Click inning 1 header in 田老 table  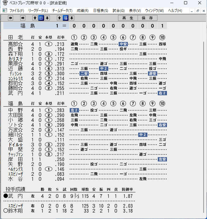(74, 37)
